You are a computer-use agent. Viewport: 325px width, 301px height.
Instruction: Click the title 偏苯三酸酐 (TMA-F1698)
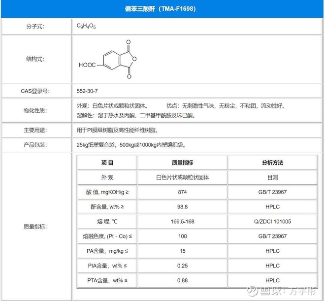[x=160, y=9]
